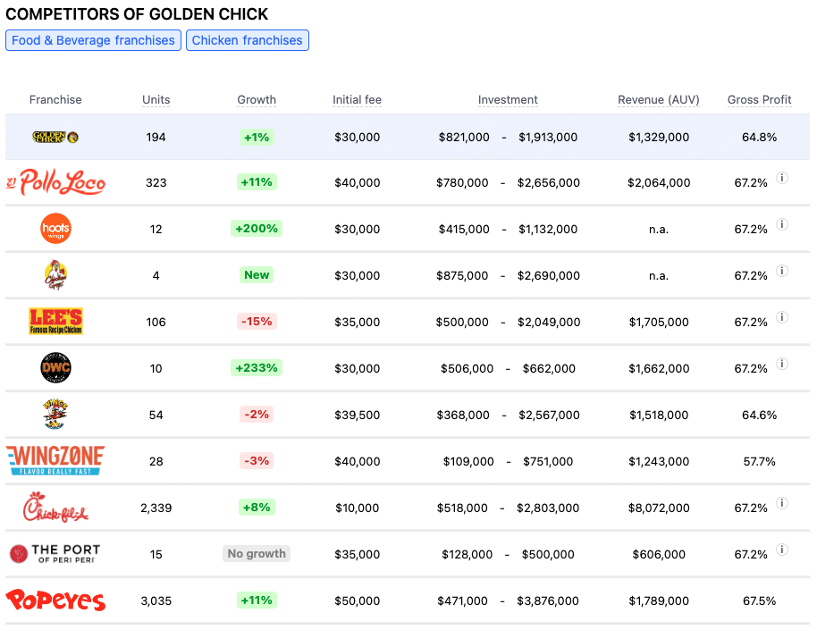Screen dimensions: 817x638
Task: Click the $10,000 initial fee
Action: (357, 508)
